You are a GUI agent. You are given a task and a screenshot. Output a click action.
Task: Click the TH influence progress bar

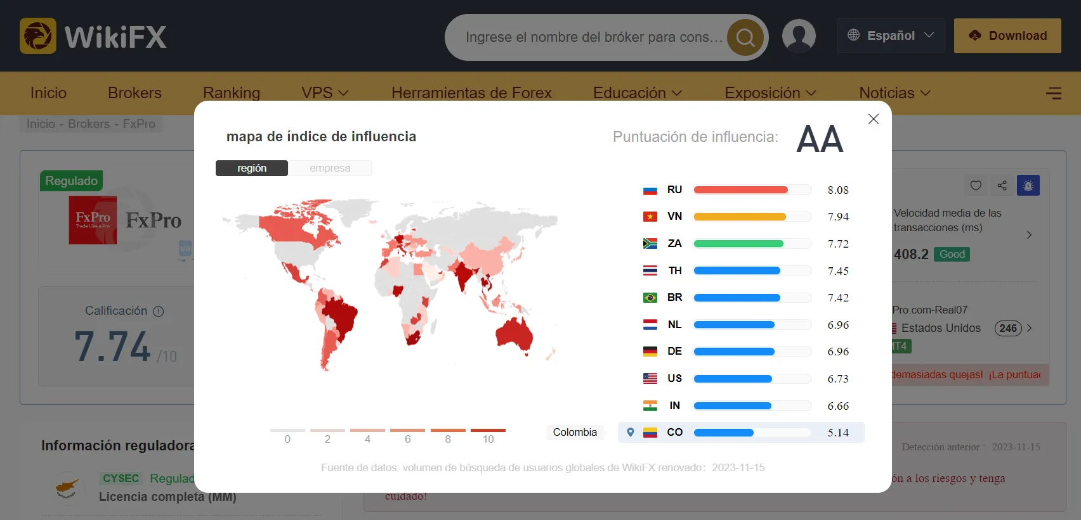tap(752, 271)
